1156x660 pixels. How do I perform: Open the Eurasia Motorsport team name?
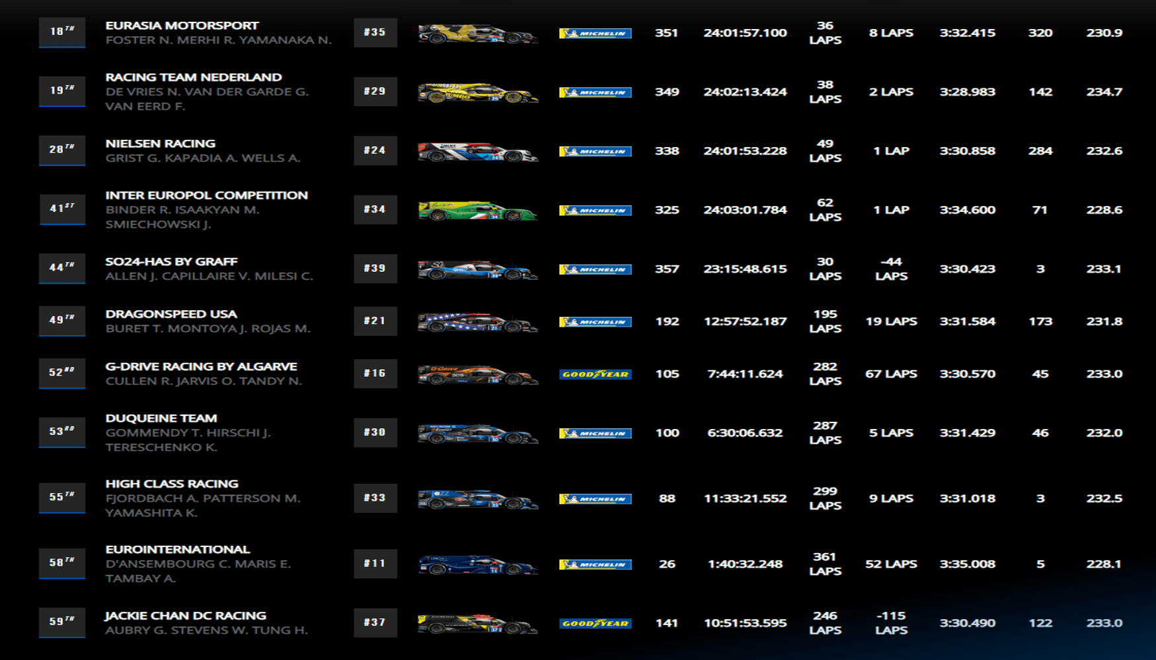click(x=182, y=26)
